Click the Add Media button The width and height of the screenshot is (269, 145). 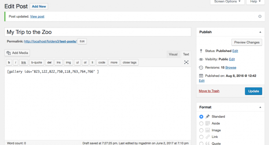(17, 53)
